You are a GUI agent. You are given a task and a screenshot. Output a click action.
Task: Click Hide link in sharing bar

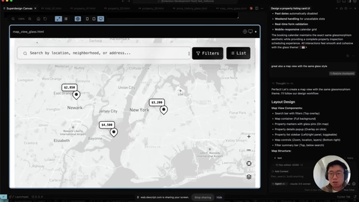219,198
